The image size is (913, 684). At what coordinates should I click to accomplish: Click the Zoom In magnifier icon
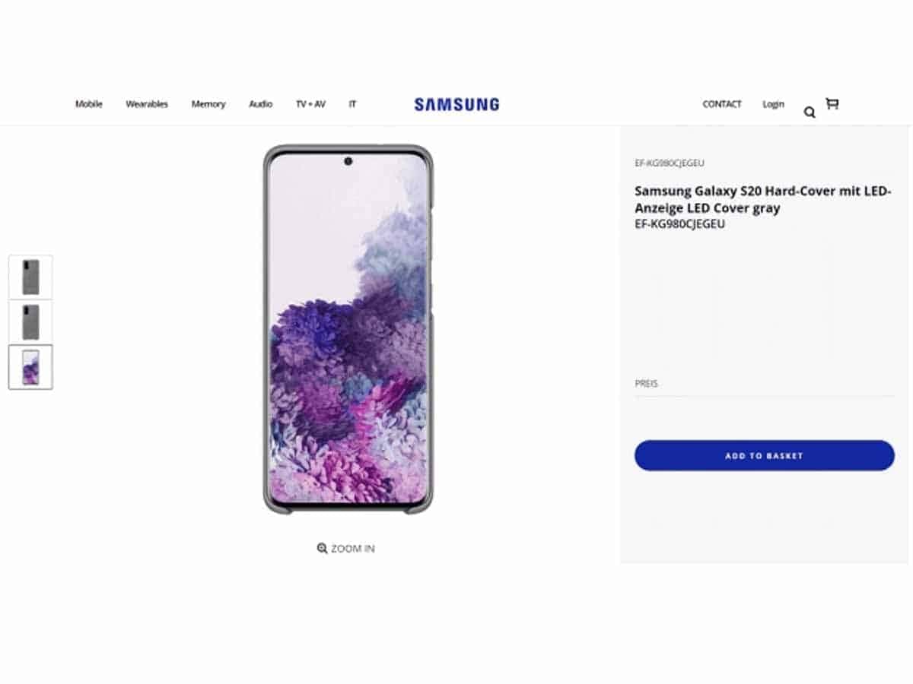[x=322, y=548]
